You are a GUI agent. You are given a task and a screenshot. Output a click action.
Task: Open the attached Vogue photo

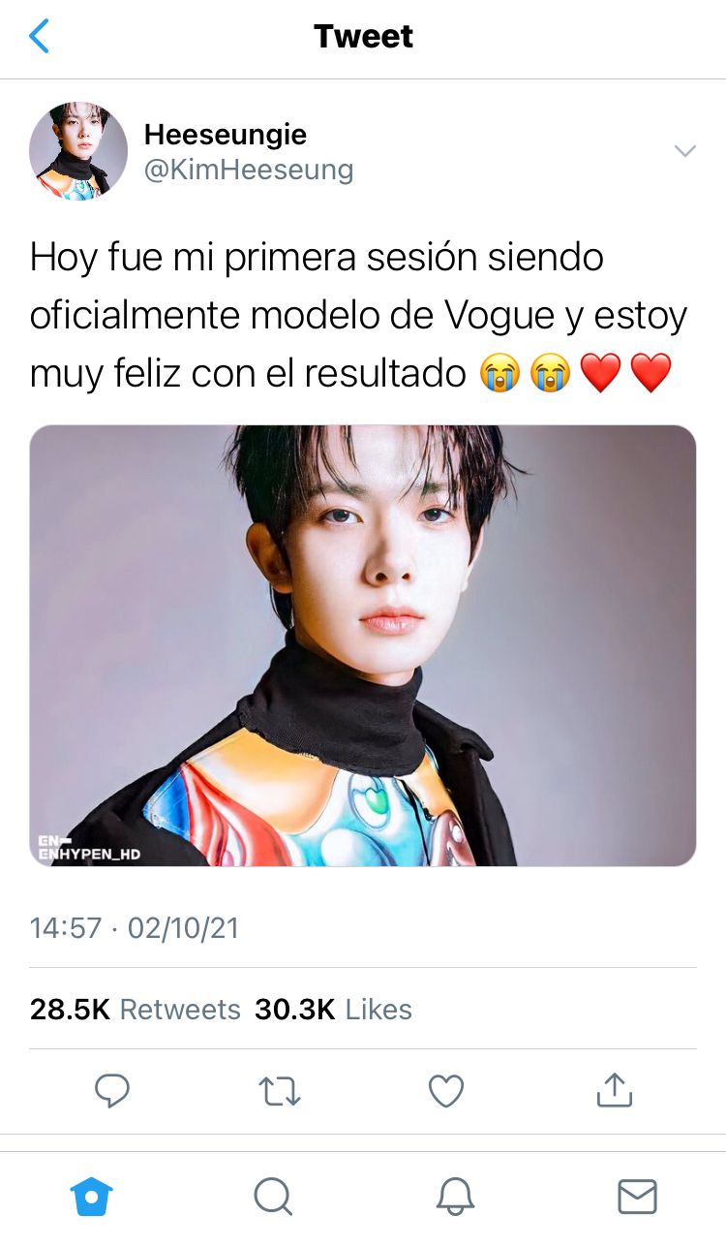pyautogui.click(x=363, y=645)
